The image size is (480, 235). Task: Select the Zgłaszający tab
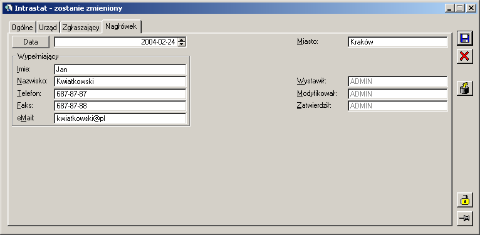pos(81,27)
